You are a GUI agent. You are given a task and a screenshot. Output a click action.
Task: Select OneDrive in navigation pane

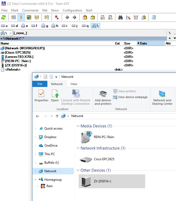click(x=51, y=146)
